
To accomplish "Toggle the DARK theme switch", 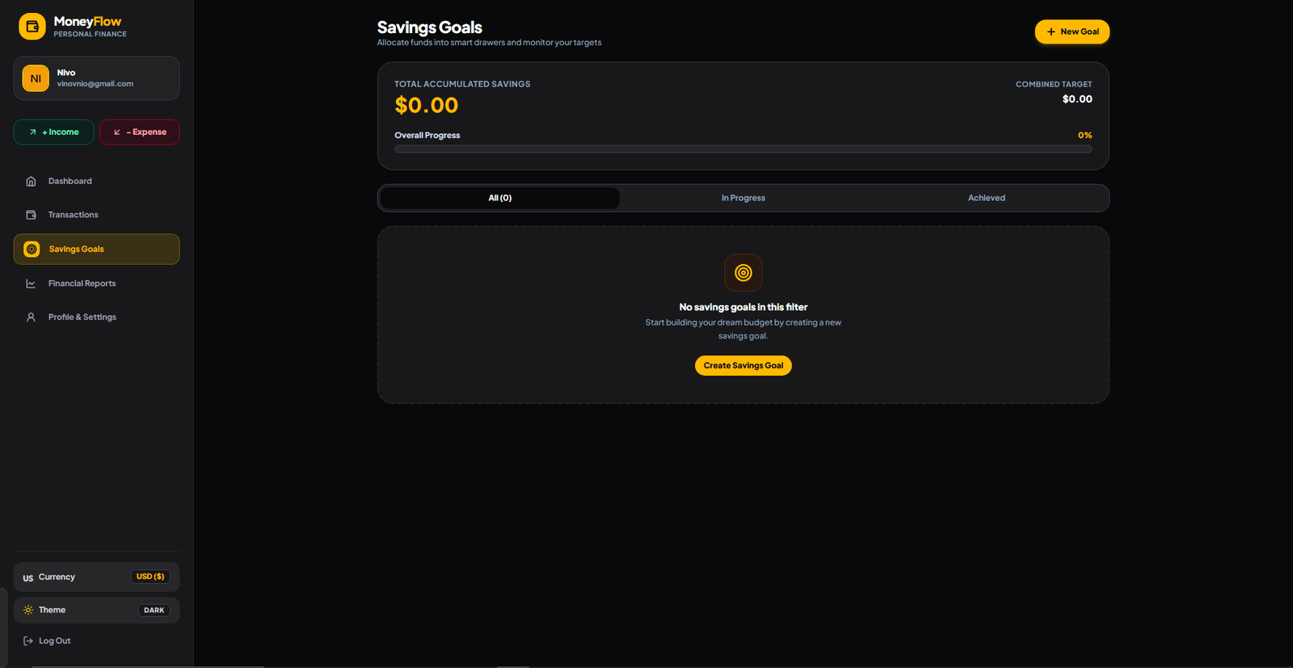I will 154,611.
